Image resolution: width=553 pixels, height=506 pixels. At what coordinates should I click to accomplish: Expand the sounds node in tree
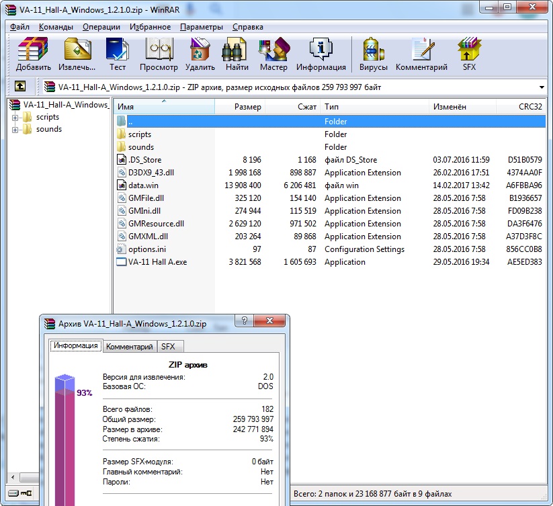click(15, 130)
